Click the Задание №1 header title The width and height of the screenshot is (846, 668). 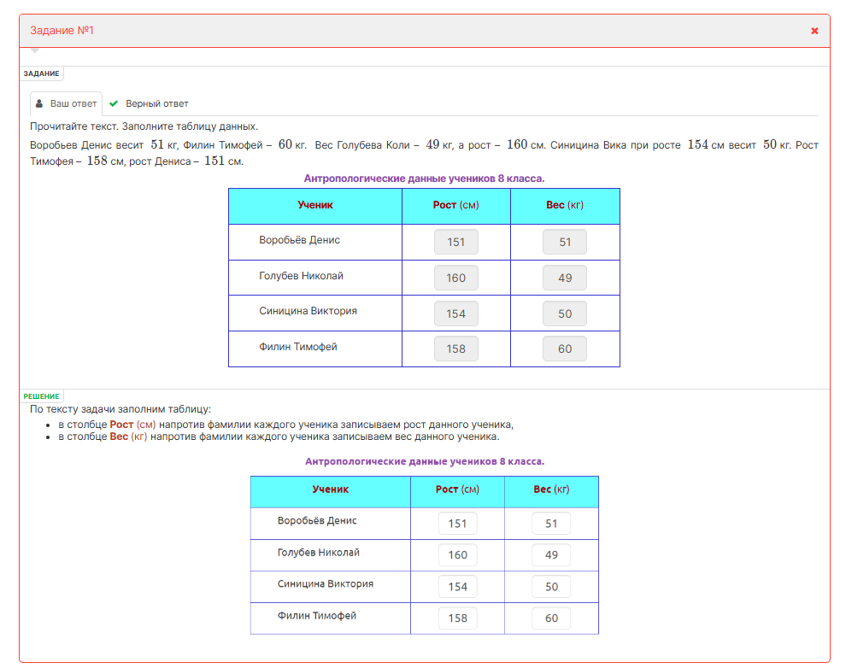[x=62, y=31]
